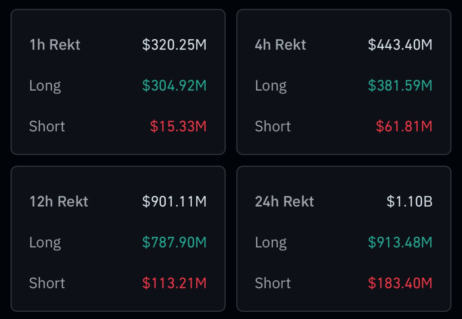Click the 24h Short $183.40M amount

pyautogui.click(x=400, y=283)
